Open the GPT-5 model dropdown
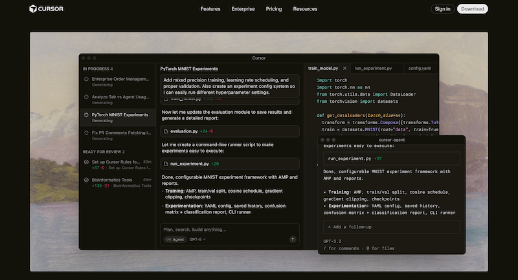This screenshot has width=518, height=280. [x=197, y=239]
